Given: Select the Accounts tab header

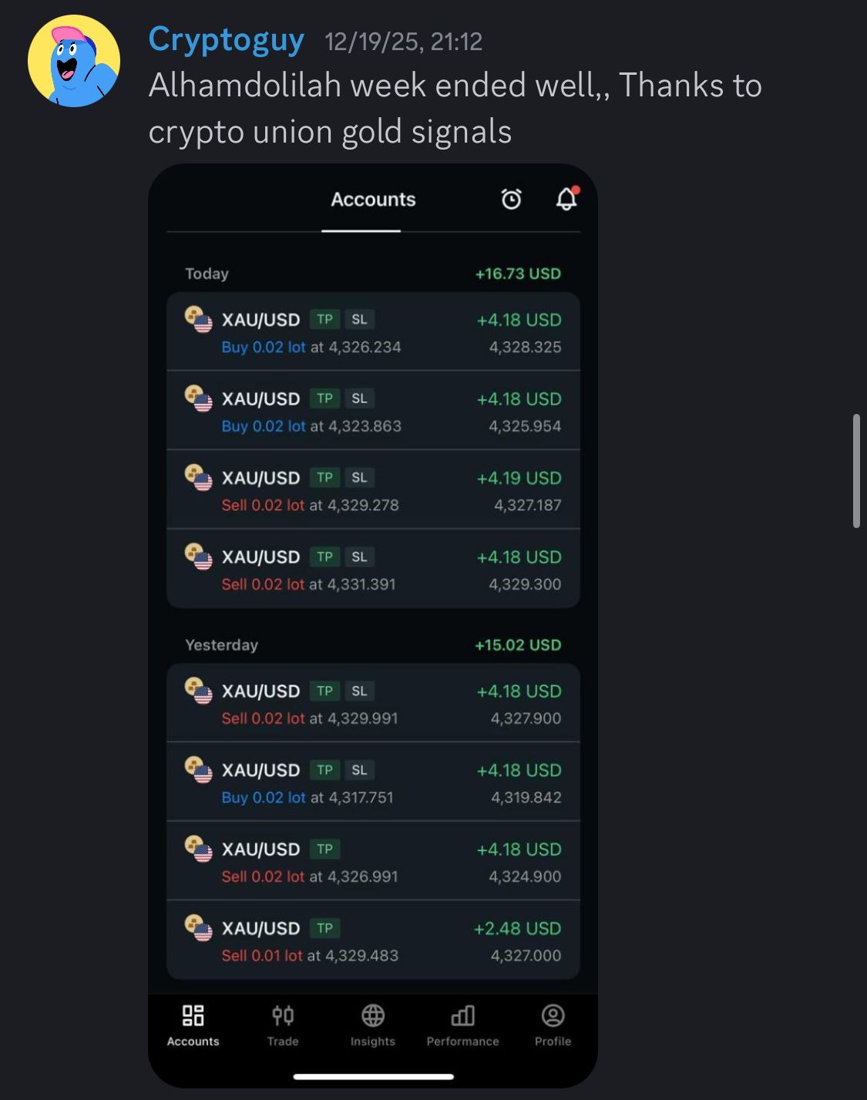Looking at the screenshot, I should [373, 200].
